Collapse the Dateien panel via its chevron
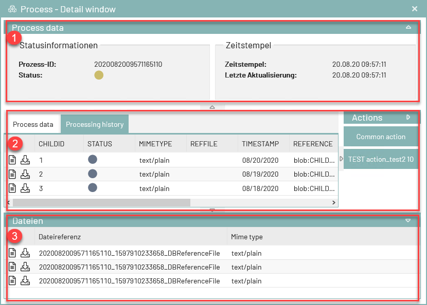Screen dimensions: 427x305 pyautogui.click(x=408, y=220)
